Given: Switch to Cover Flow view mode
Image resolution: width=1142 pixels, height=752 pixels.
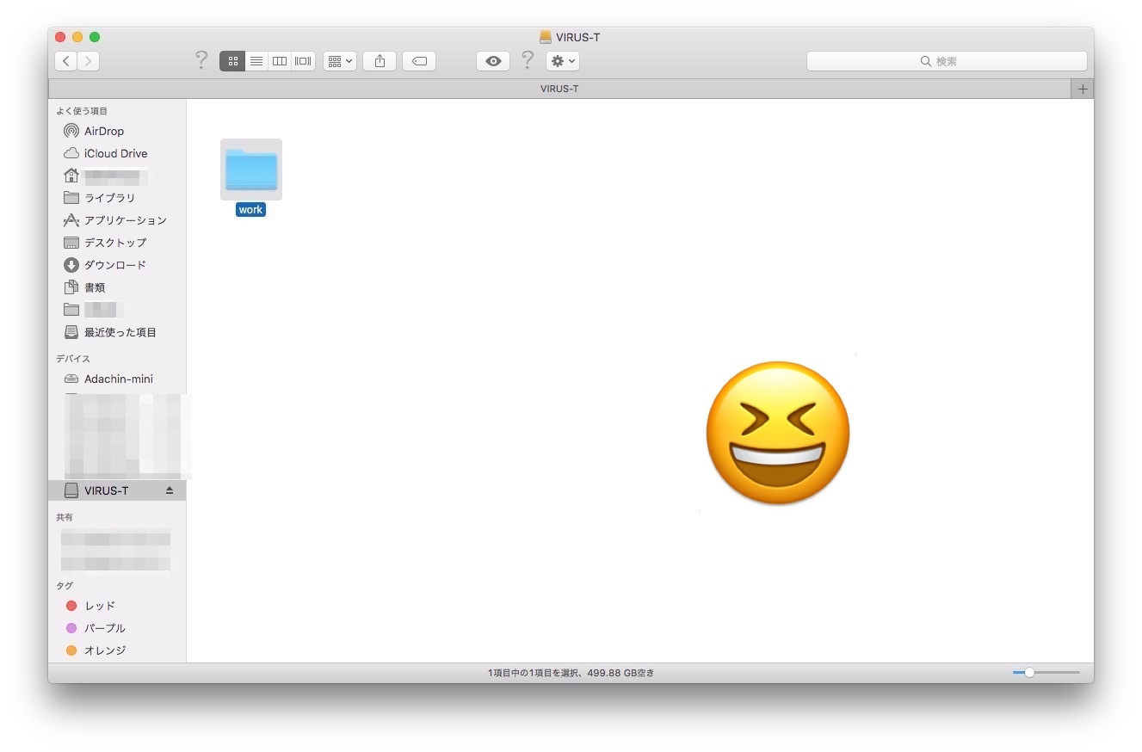Looking at the screenshot, I should (303, 61).
